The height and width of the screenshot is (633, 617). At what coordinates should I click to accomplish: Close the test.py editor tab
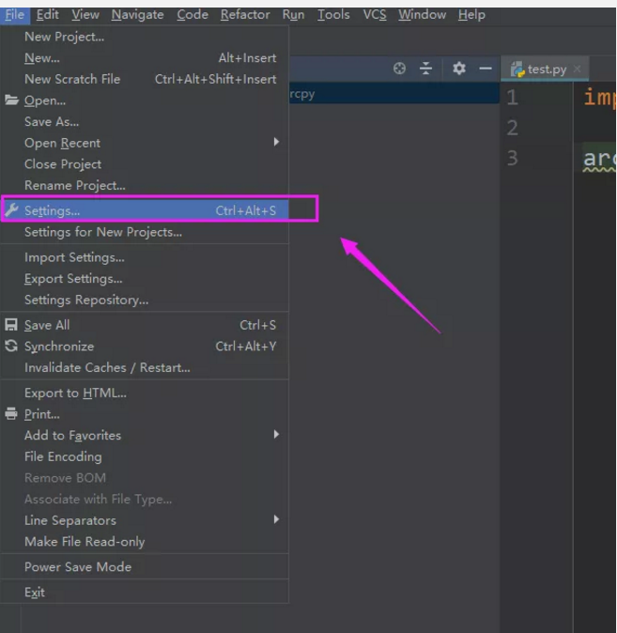[x=578, y=69]
